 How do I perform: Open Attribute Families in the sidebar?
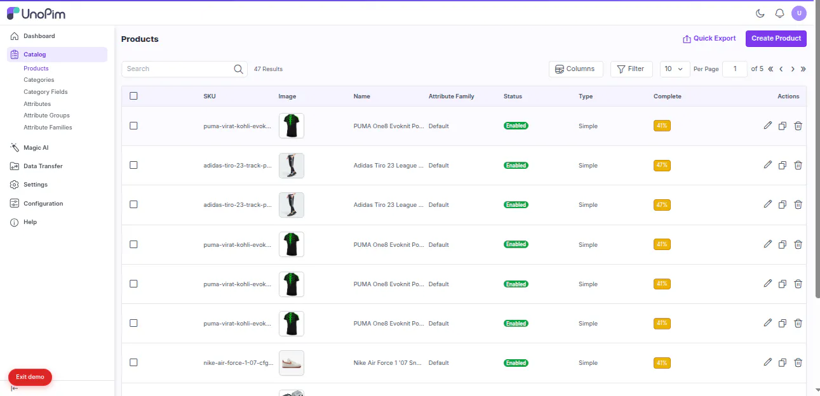(x=48, y=128)
